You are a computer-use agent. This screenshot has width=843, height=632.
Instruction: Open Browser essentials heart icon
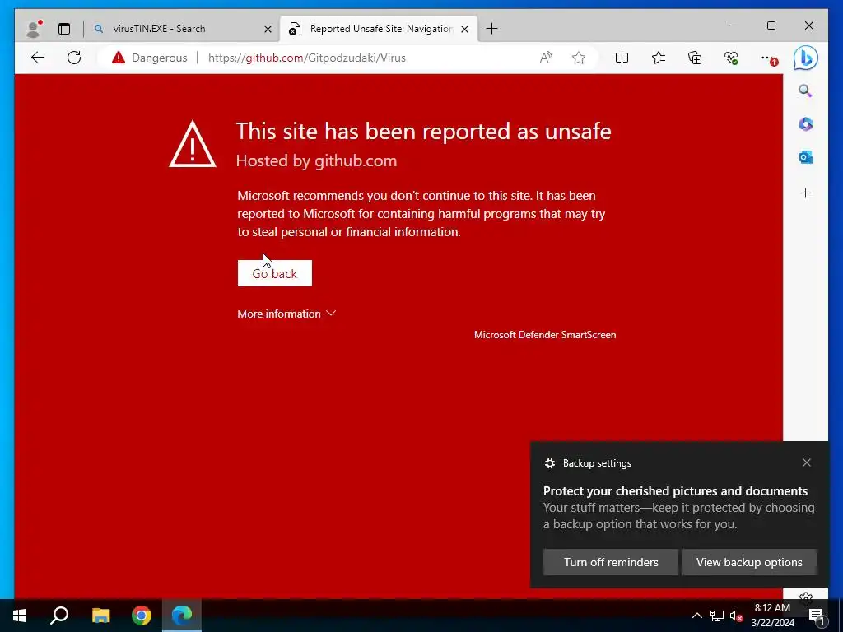[x=731, y=58]
